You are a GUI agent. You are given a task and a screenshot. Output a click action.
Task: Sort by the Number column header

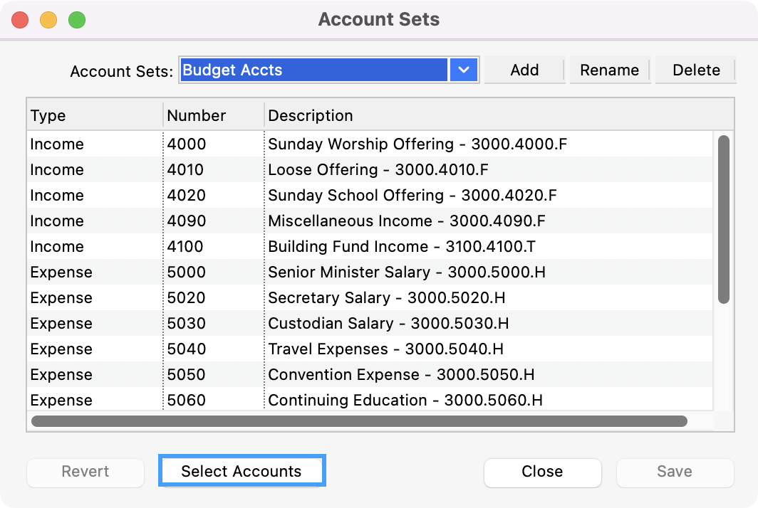coord(212,115)
